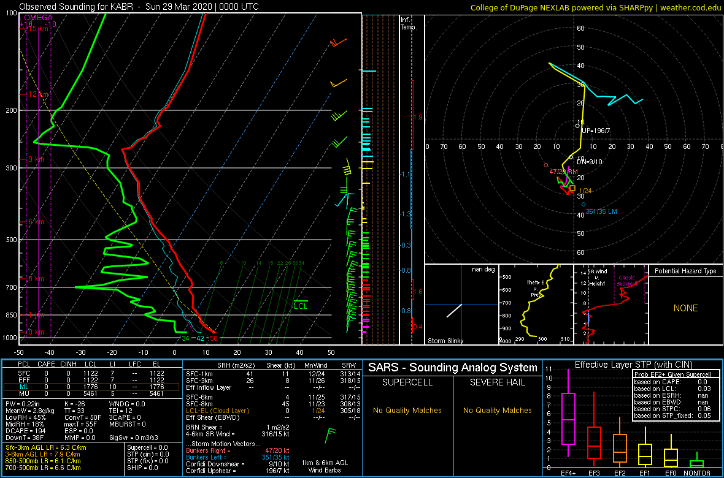724x478 pixels.
Task: Click the based on STPC: 0.06 line
Action: click(x=672, y=409)
